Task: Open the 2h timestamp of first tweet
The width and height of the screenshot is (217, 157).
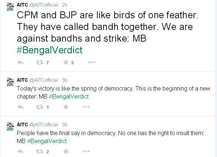Action: 64,5
